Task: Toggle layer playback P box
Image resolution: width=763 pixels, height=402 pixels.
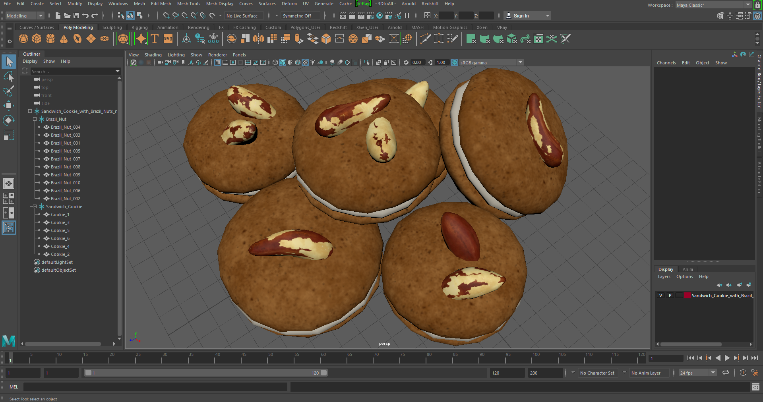Action: tap(670, 296)
